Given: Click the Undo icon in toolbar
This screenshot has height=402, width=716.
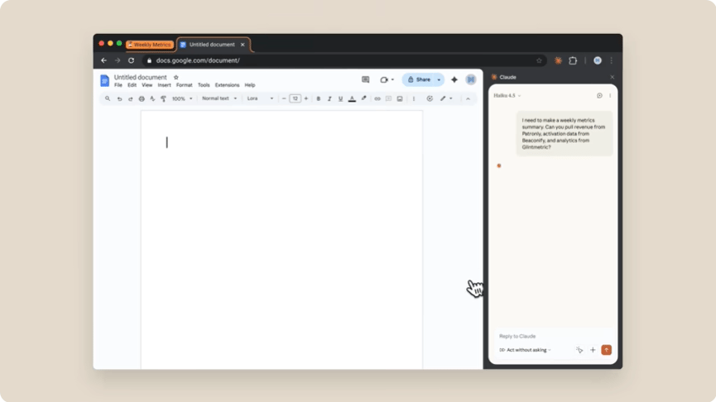Looking at the screenshot, I should (119, 98).
